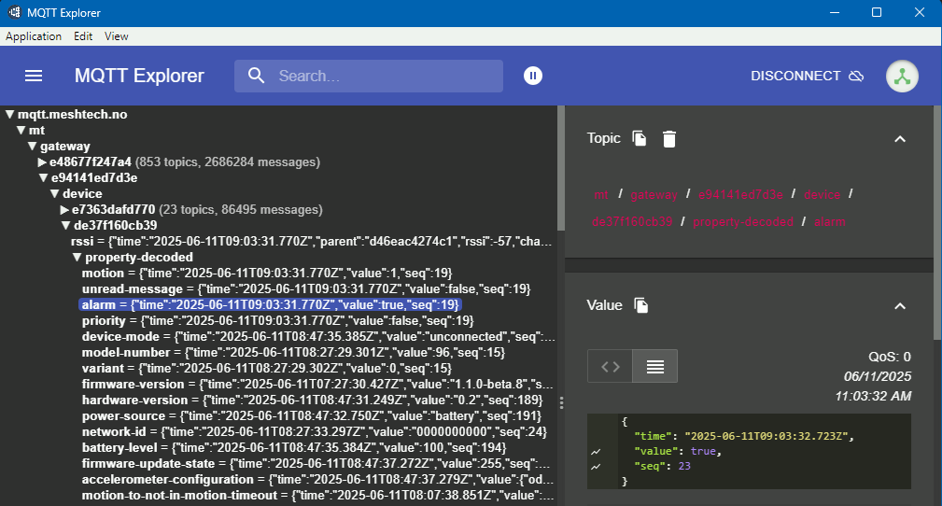Collapse the Value panel section
Screen dimensions: 942x506
900,305
